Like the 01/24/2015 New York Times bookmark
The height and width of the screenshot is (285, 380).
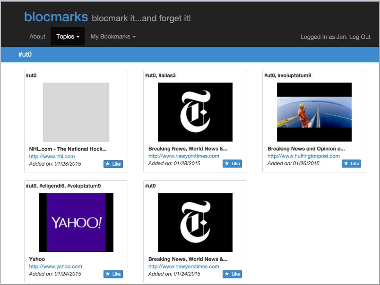(232, 274)
